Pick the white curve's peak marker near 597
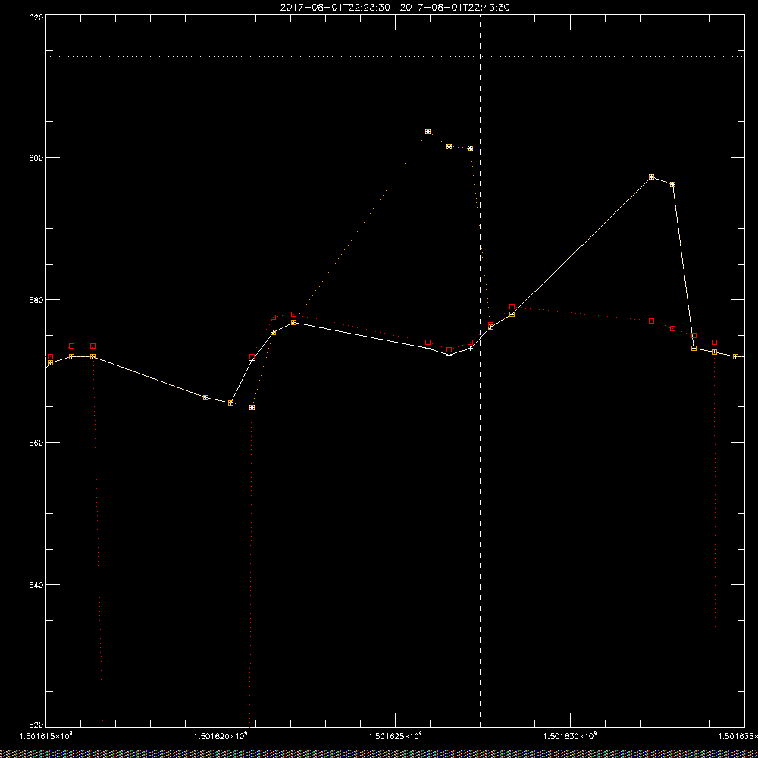This screenshot has width=758, height=758. pos(652,177)
